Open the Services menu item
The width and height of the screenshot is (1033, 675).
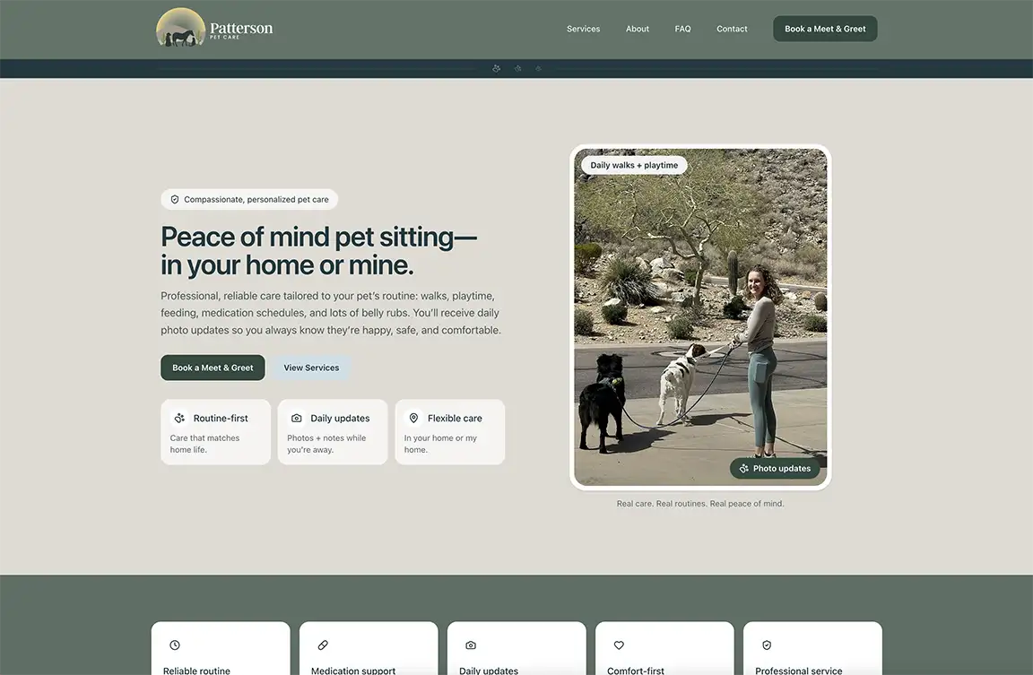point(583,28)
